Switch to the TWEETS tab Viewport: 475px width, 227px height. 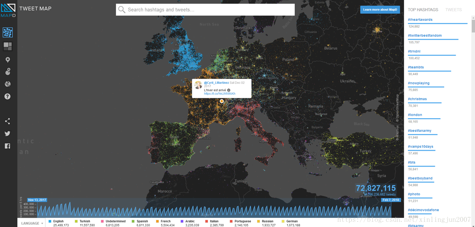453,10
